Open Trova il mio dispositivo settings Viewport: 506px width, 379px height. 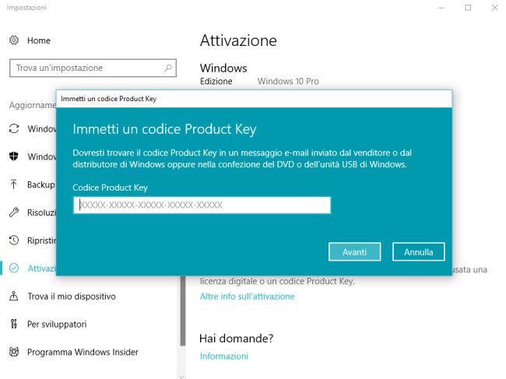pyautogui.click(x=71, y=297)
